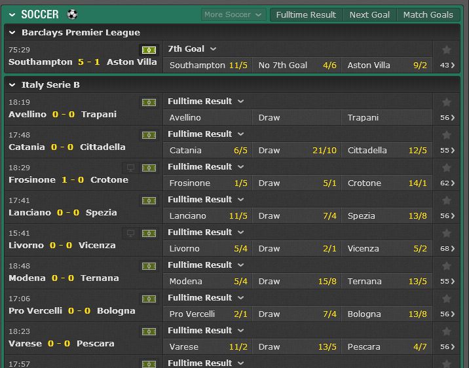The height and width of the screenshot is (368, 469).
Task: Collapse the Soccer section
Action: click(12, 14)
